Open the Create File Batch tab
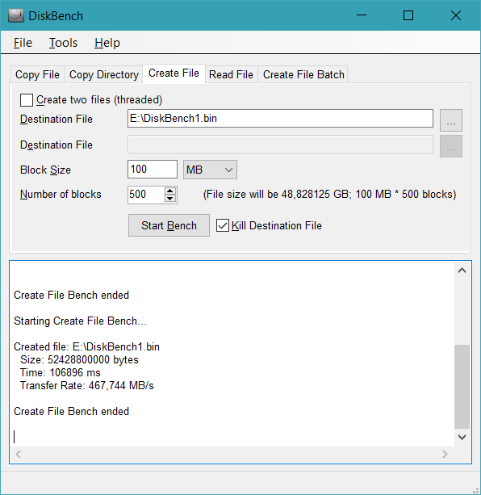 (303, 75)
